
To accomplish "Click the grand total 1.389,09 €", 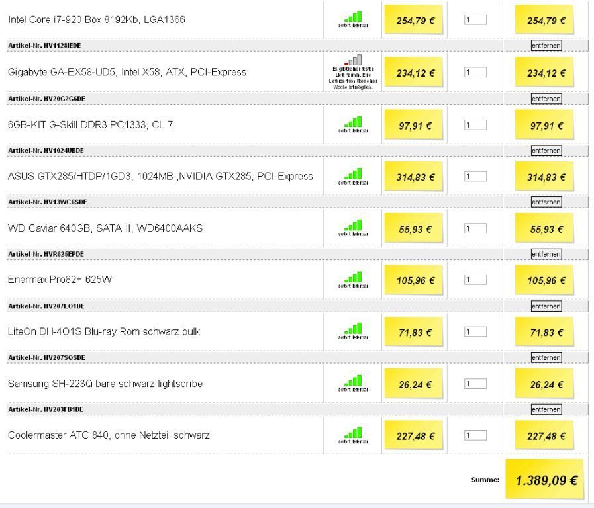I will tap(545, 480).
